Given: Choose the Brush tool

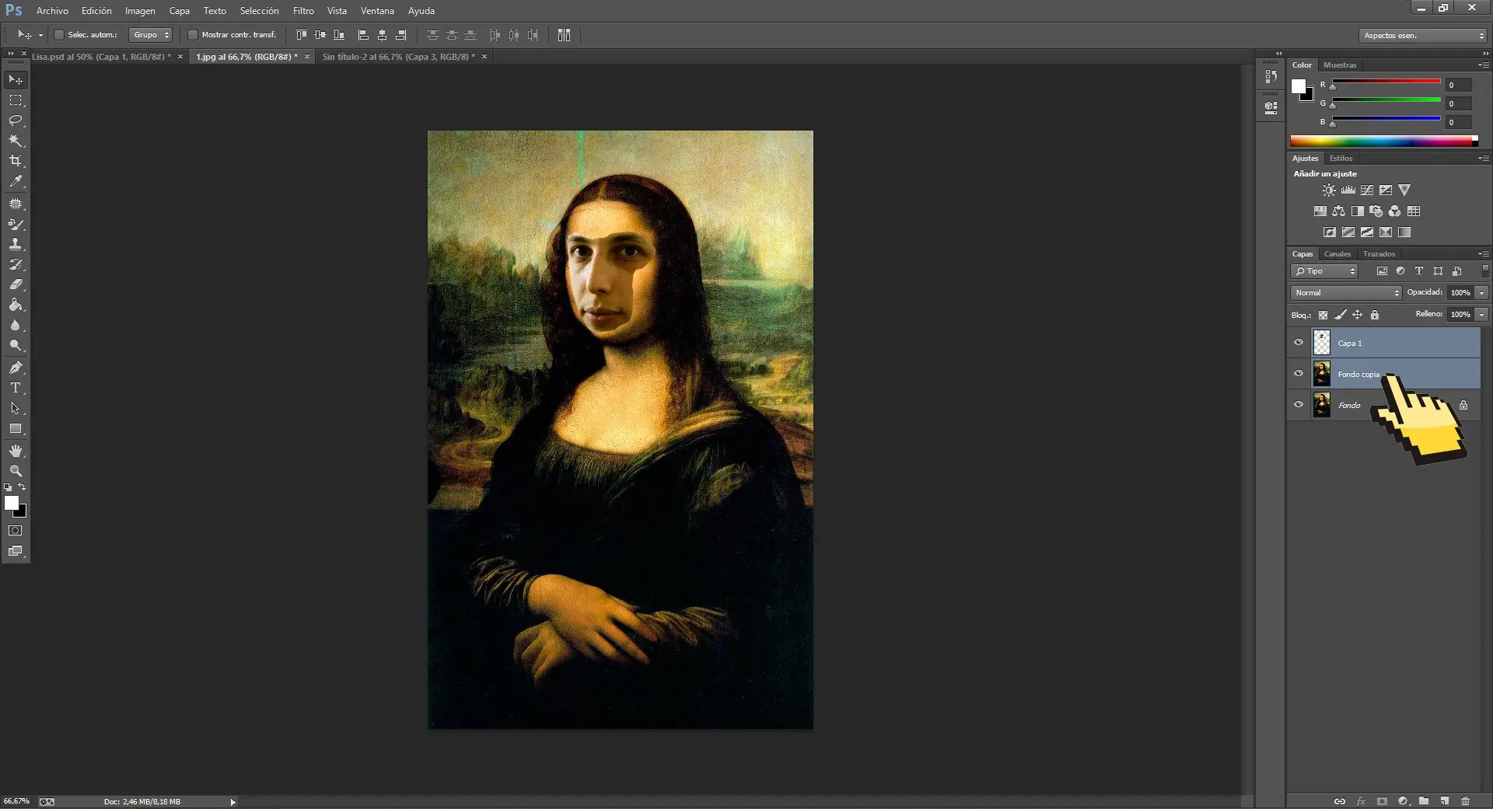Looking at the screenshot, I should [16, 224].
